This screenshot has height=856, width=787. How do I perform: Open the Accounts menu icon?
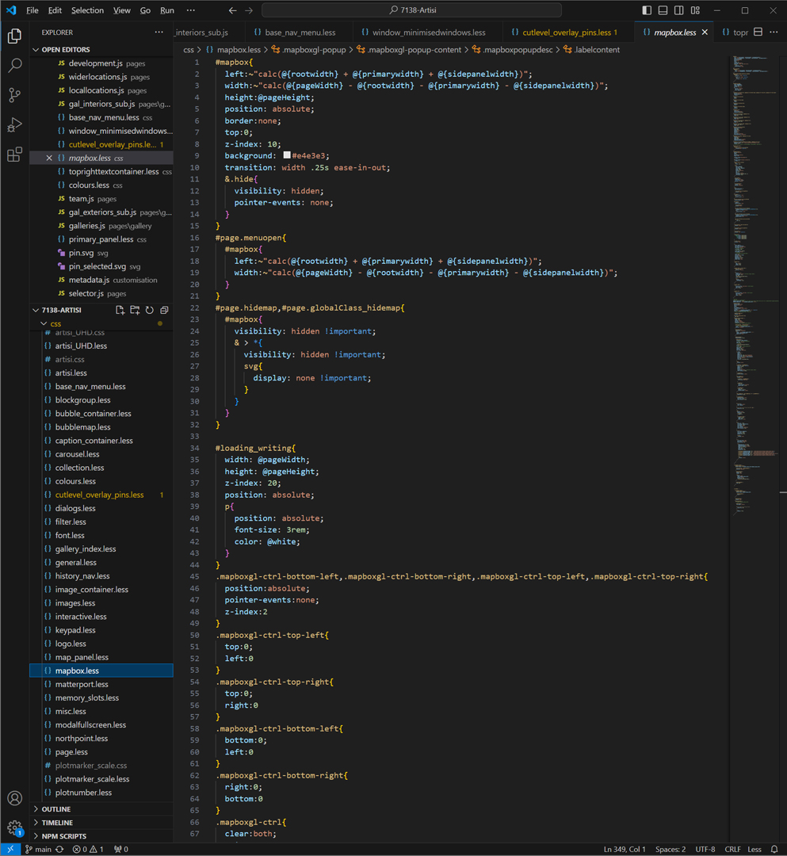[15, 798]
